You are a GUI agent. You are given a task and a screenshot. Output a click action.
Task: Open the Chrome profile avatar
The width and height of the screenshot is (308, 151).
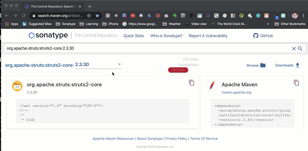(295, 16)
